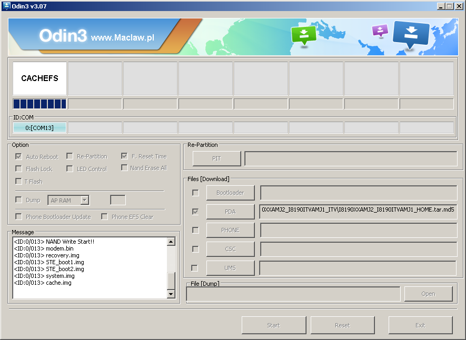
Task: Minimize the Odin3 window
Action: coord(441,6)
